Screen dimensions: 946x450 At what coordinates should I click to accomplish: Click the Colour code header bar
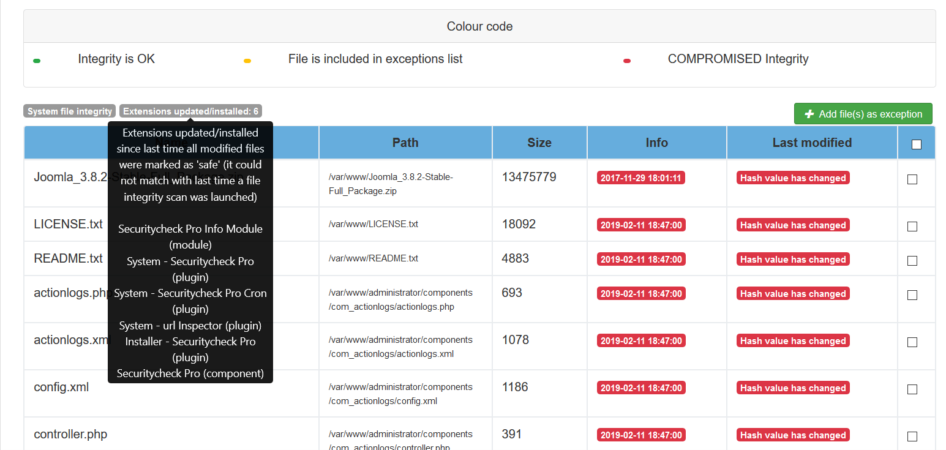[479, 26]
